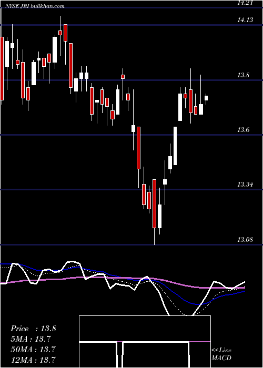Screen dimensions: 263x368
Task: Click the 14.21 price level label
Action: point(245,3)
